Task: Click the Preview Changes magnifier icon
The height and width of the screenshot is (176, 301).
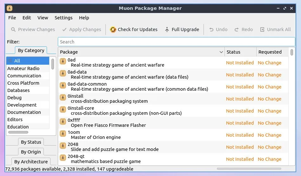Action: pyautogui.click(x=13, y=29)
